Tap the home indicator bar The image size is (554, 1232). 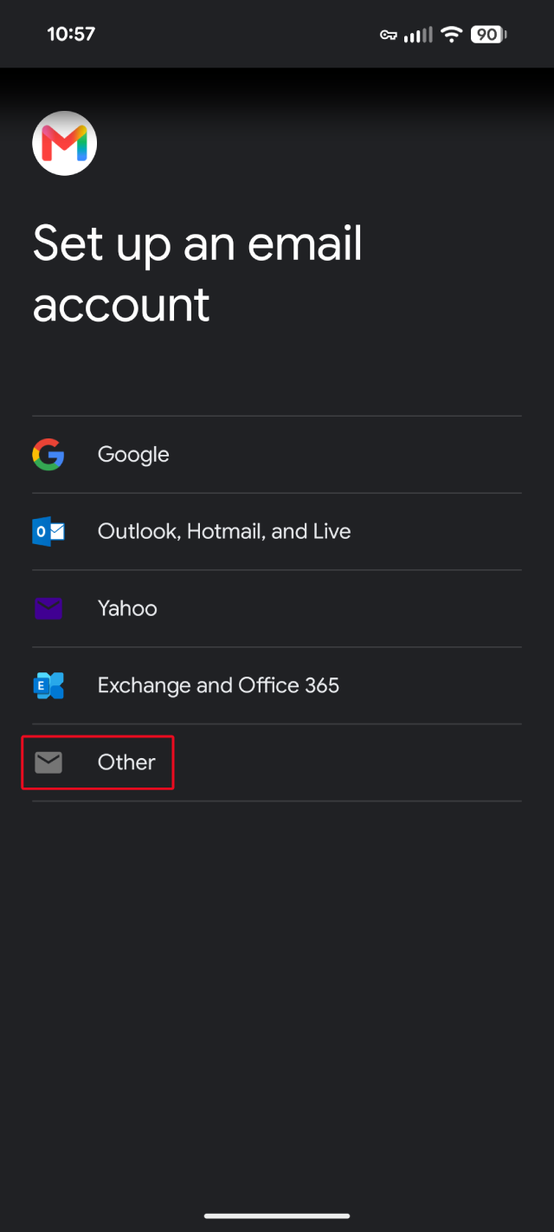[277, 1216]
